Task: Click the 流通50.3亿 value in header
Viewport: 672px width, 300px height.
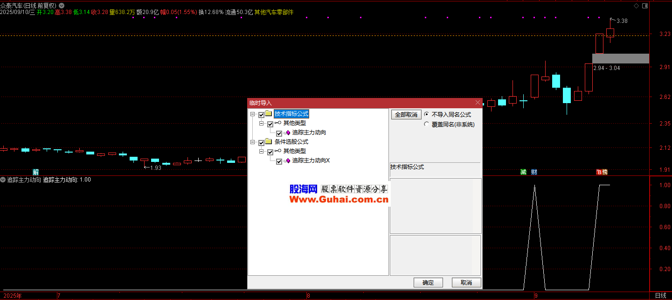Action: click(239, 13)
